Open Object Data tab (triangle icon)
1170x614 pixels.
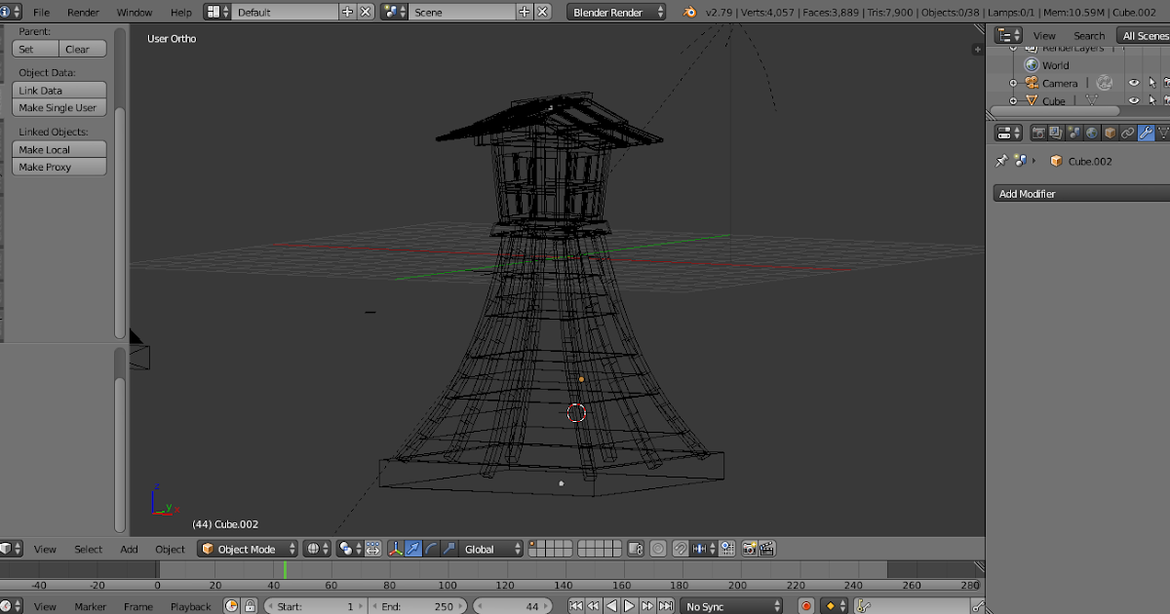point(1163,133)
